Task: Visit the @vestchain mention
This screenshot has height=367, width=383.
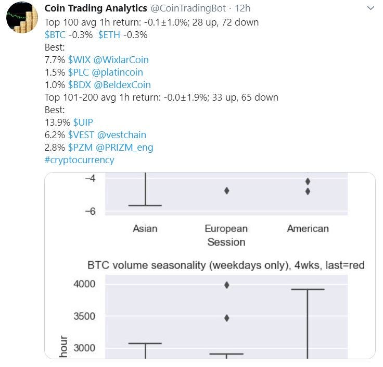Action: (122, 135)
